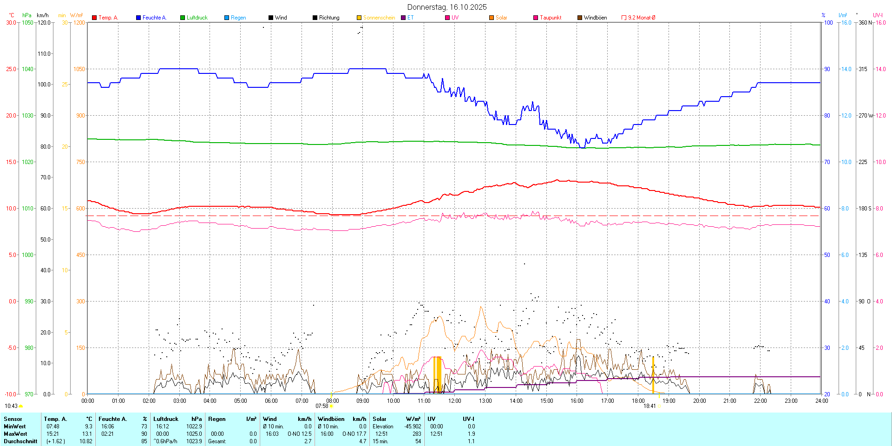Screen dimensions: 892x446
Task: Click the chart title Donnerstag, 16.10.2025
Action: [x=447, y=7]
